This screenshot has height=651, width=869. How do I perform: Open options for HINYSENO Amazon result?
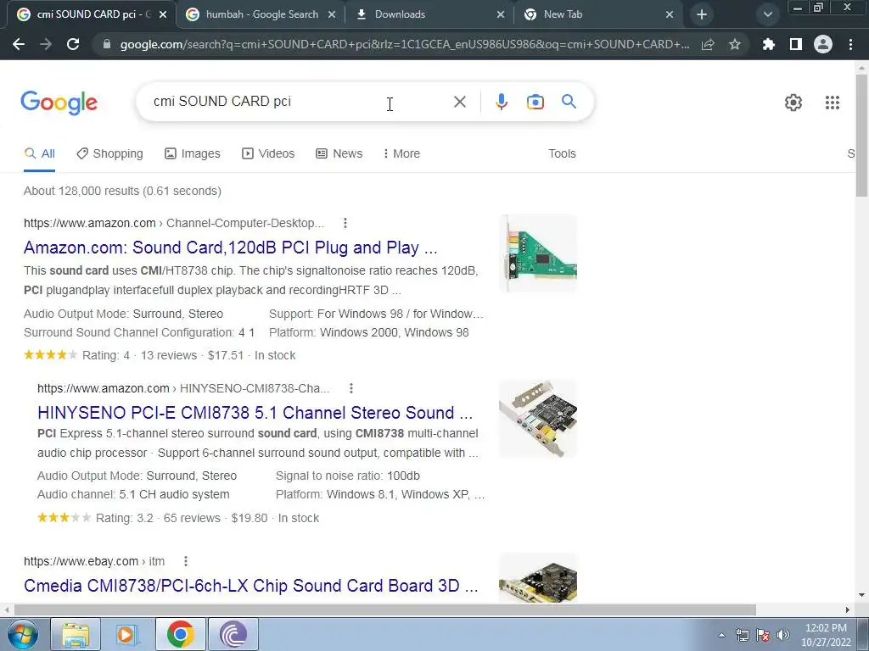tap(350, 388)
